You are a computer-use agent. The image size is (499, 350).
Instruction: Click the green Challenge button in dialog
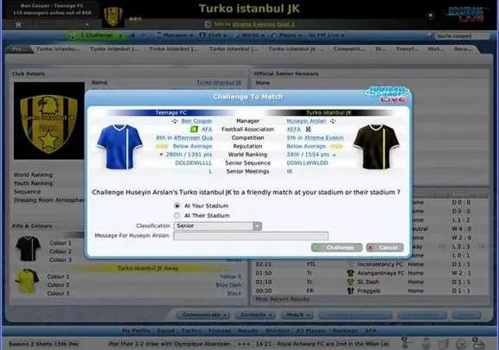336,247
